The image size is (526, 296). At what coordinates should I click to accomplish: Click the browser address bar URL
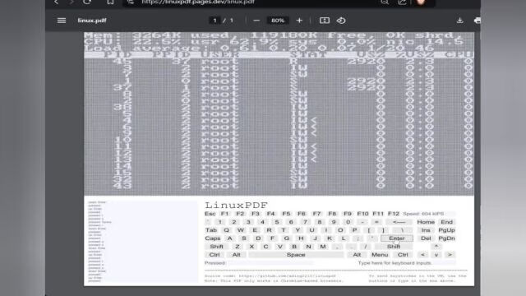point(198,2)
